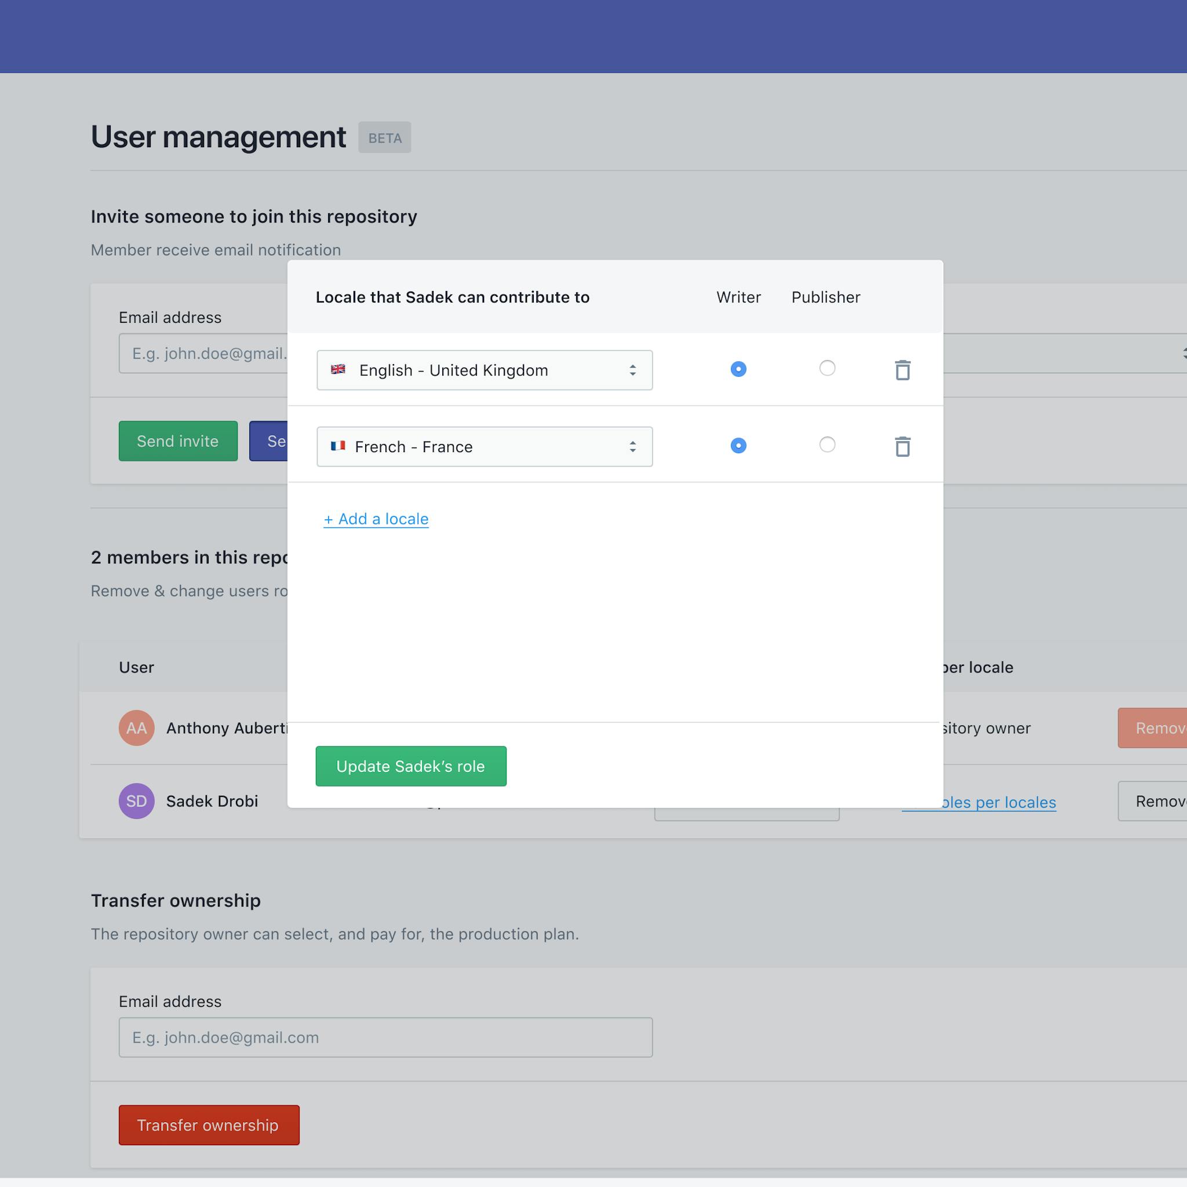The width and height of the screenshot is (1187, 1187).
Task: Click the AA avatar for Anthony
Action: (136, 728)
